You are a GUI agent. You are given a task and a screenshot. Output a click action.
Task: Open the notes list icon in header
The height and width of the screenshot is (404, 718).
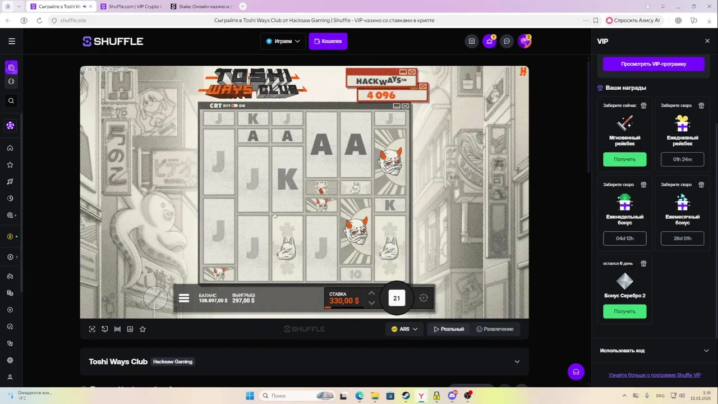coord(472,41)
